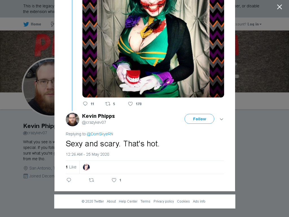Click the retweet icon under Kevin Phipps' tweet

[x=91, y=180]
